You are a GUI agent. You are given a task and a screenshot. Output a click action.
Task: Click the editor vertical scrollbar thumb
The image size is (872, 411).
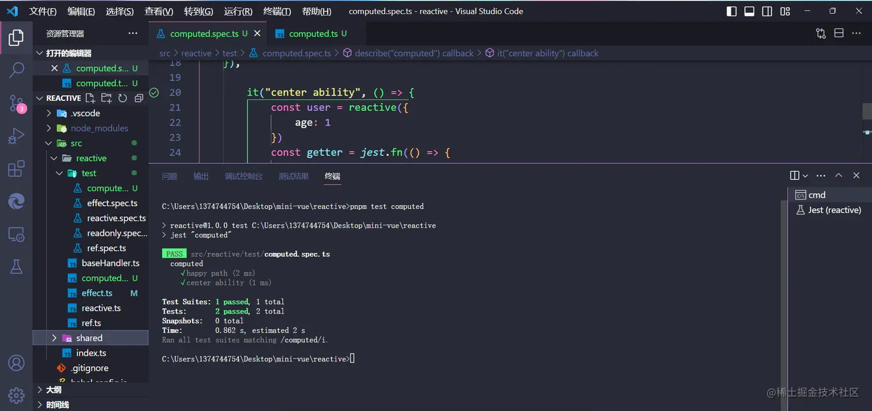pyautogui.click(x=867, y=111)
